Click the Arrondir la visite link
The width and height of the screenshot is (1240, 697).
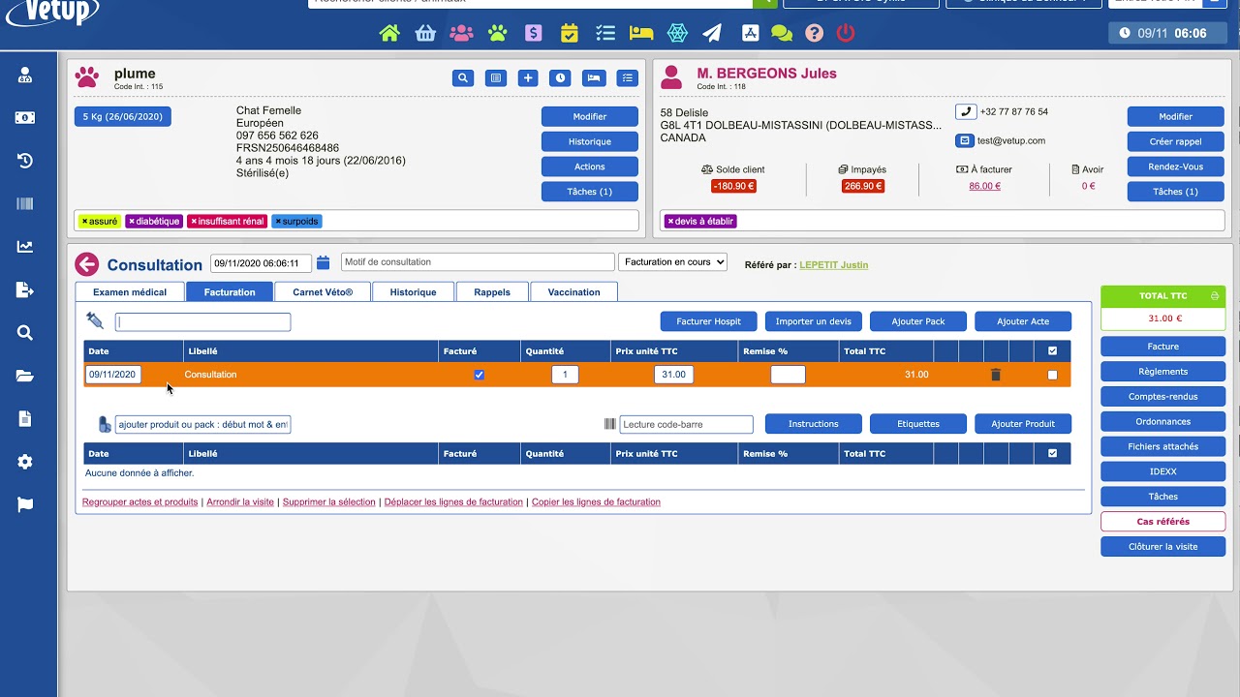pos(240,502)
